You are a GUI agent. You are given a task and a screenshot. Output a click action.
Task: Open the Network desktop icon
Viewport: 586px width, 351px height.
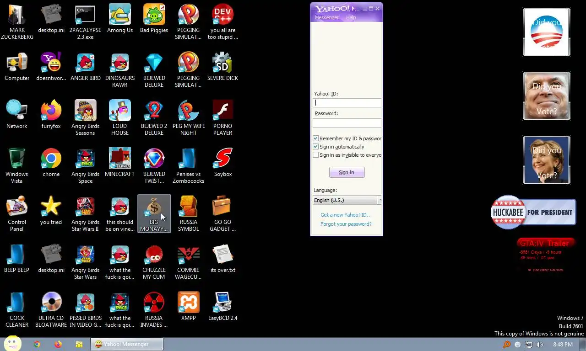tap(17, 115)
